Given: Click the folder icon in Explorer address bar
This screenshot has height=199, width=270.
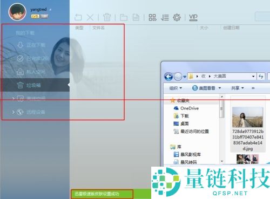Looking at the screenshot, I should click(x=191, y=77).
